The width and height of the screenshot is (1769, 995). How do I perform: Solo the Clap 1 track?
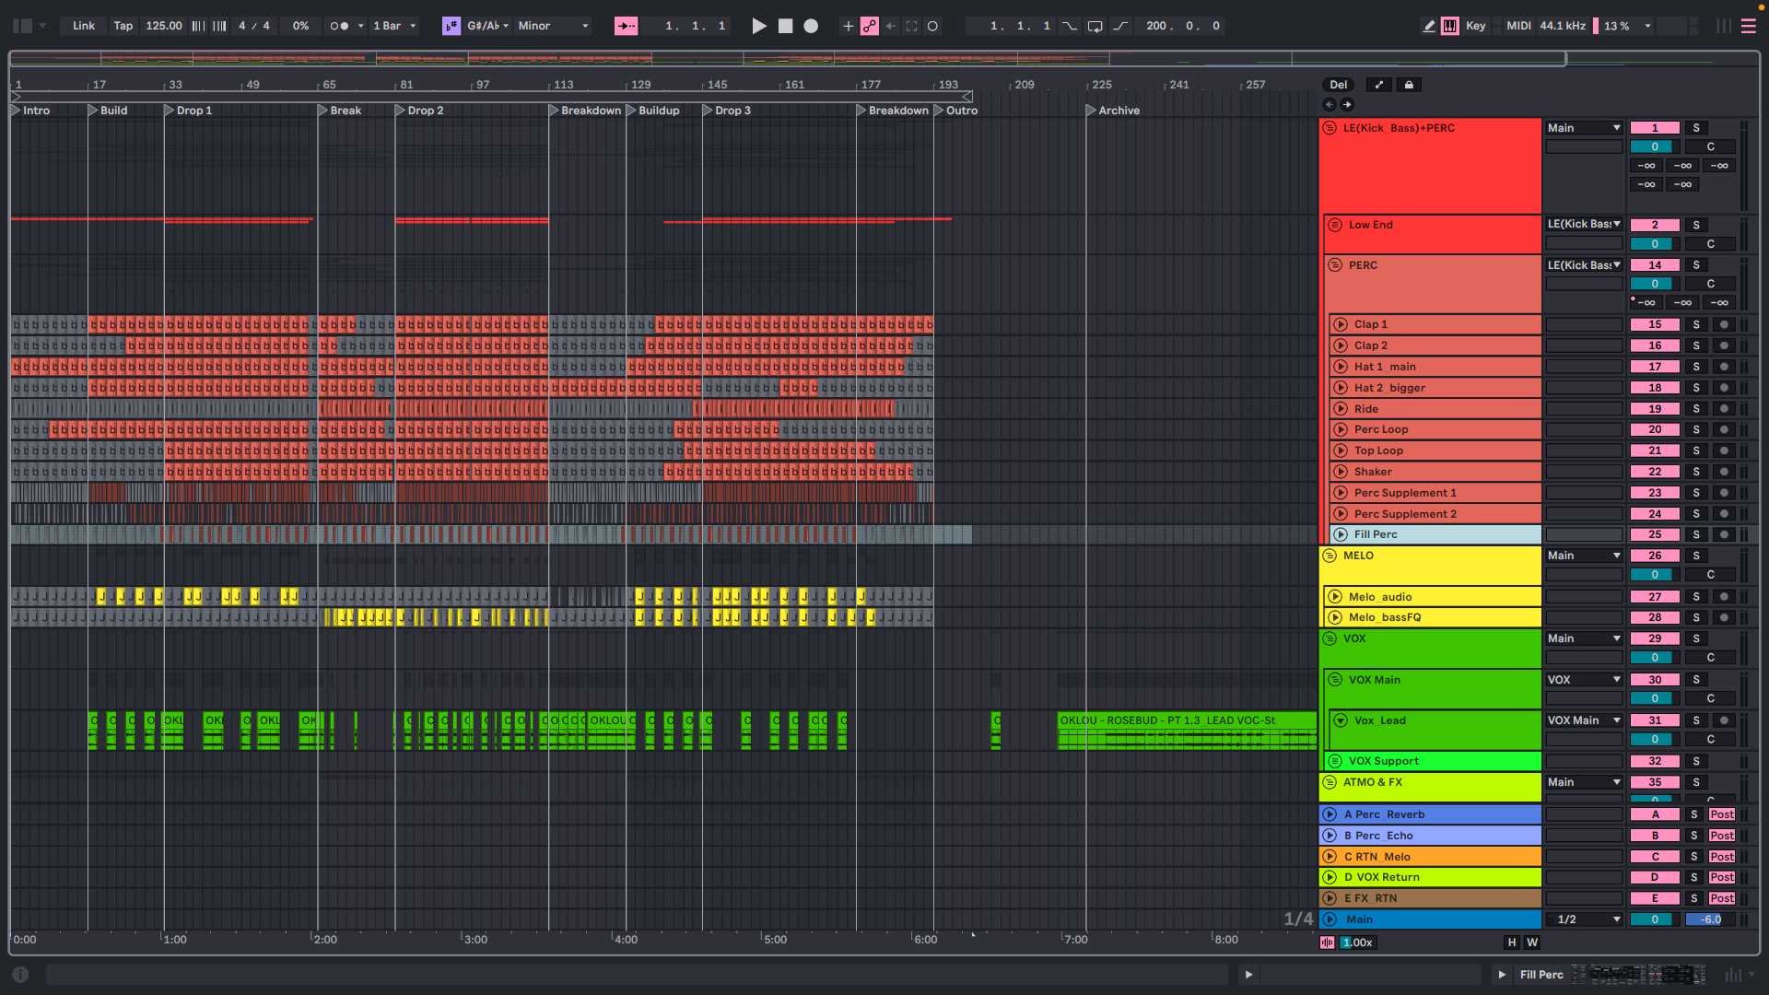pyautogui.click(x=1695, y=324)
